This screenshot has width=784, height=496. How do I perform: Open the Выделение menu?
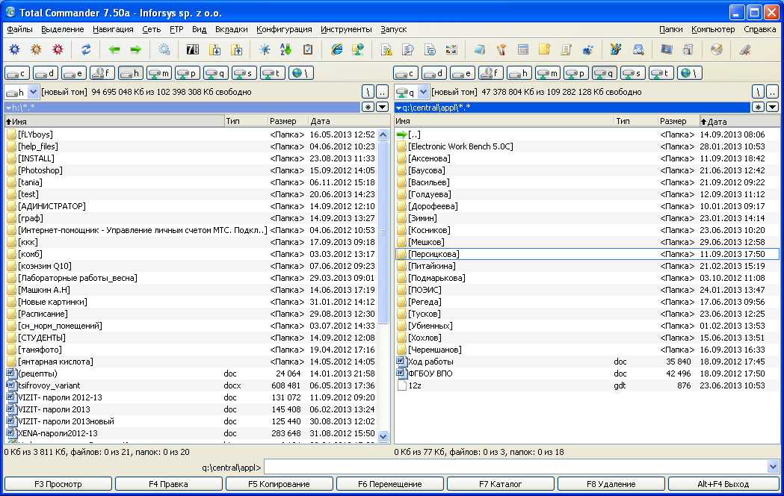63,29
